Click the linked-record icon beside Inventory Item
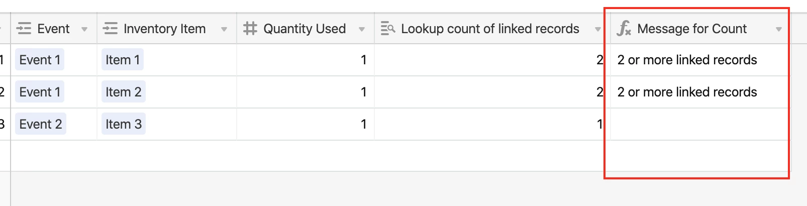The image size is (807, 206). point(110,29)
